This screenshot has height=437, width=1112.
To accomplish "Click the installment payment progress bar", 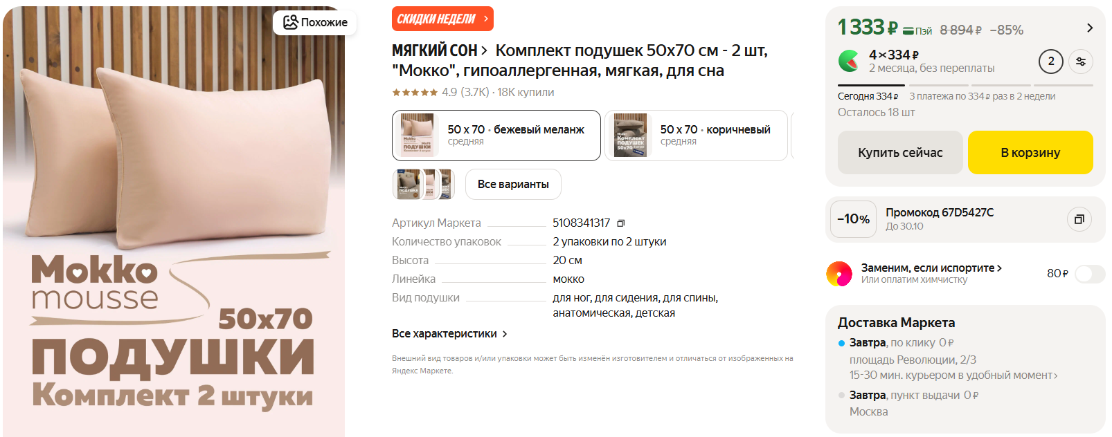I will tap(965, 85).
